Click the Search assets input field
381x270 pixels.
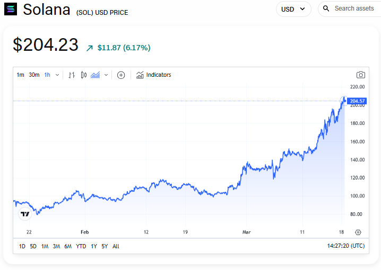click(x=354, y=9)
